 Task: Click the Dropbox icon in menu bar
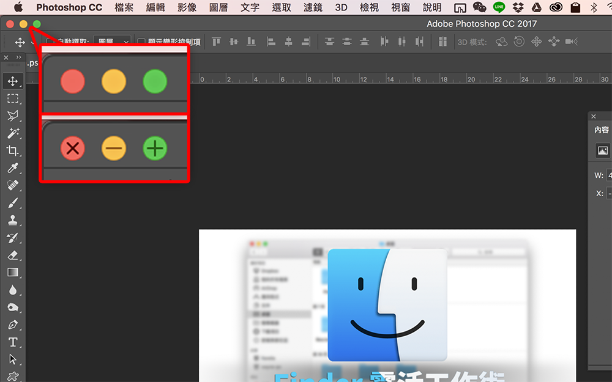click(518, 7)
